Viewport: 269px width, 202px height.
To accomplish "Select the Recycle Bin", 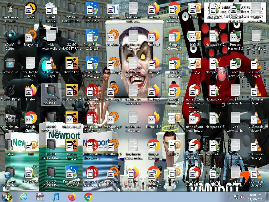I will click(10, 65).
